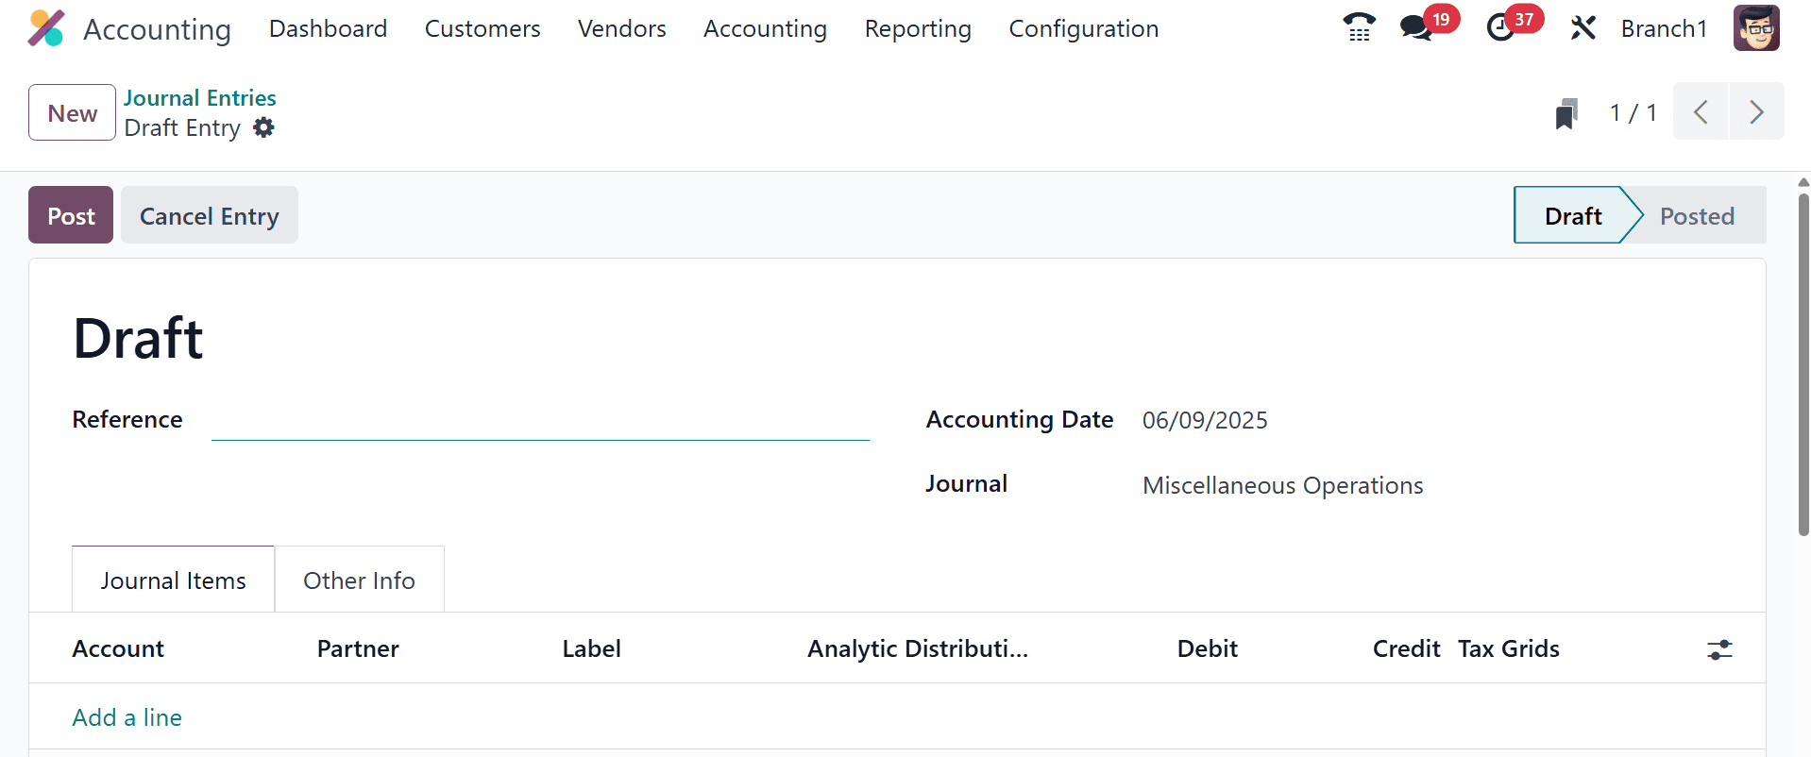Viewport: 1811px width, 757px height.
Task: Click the Analytic Distribution column header
Action: click(918, 648)
